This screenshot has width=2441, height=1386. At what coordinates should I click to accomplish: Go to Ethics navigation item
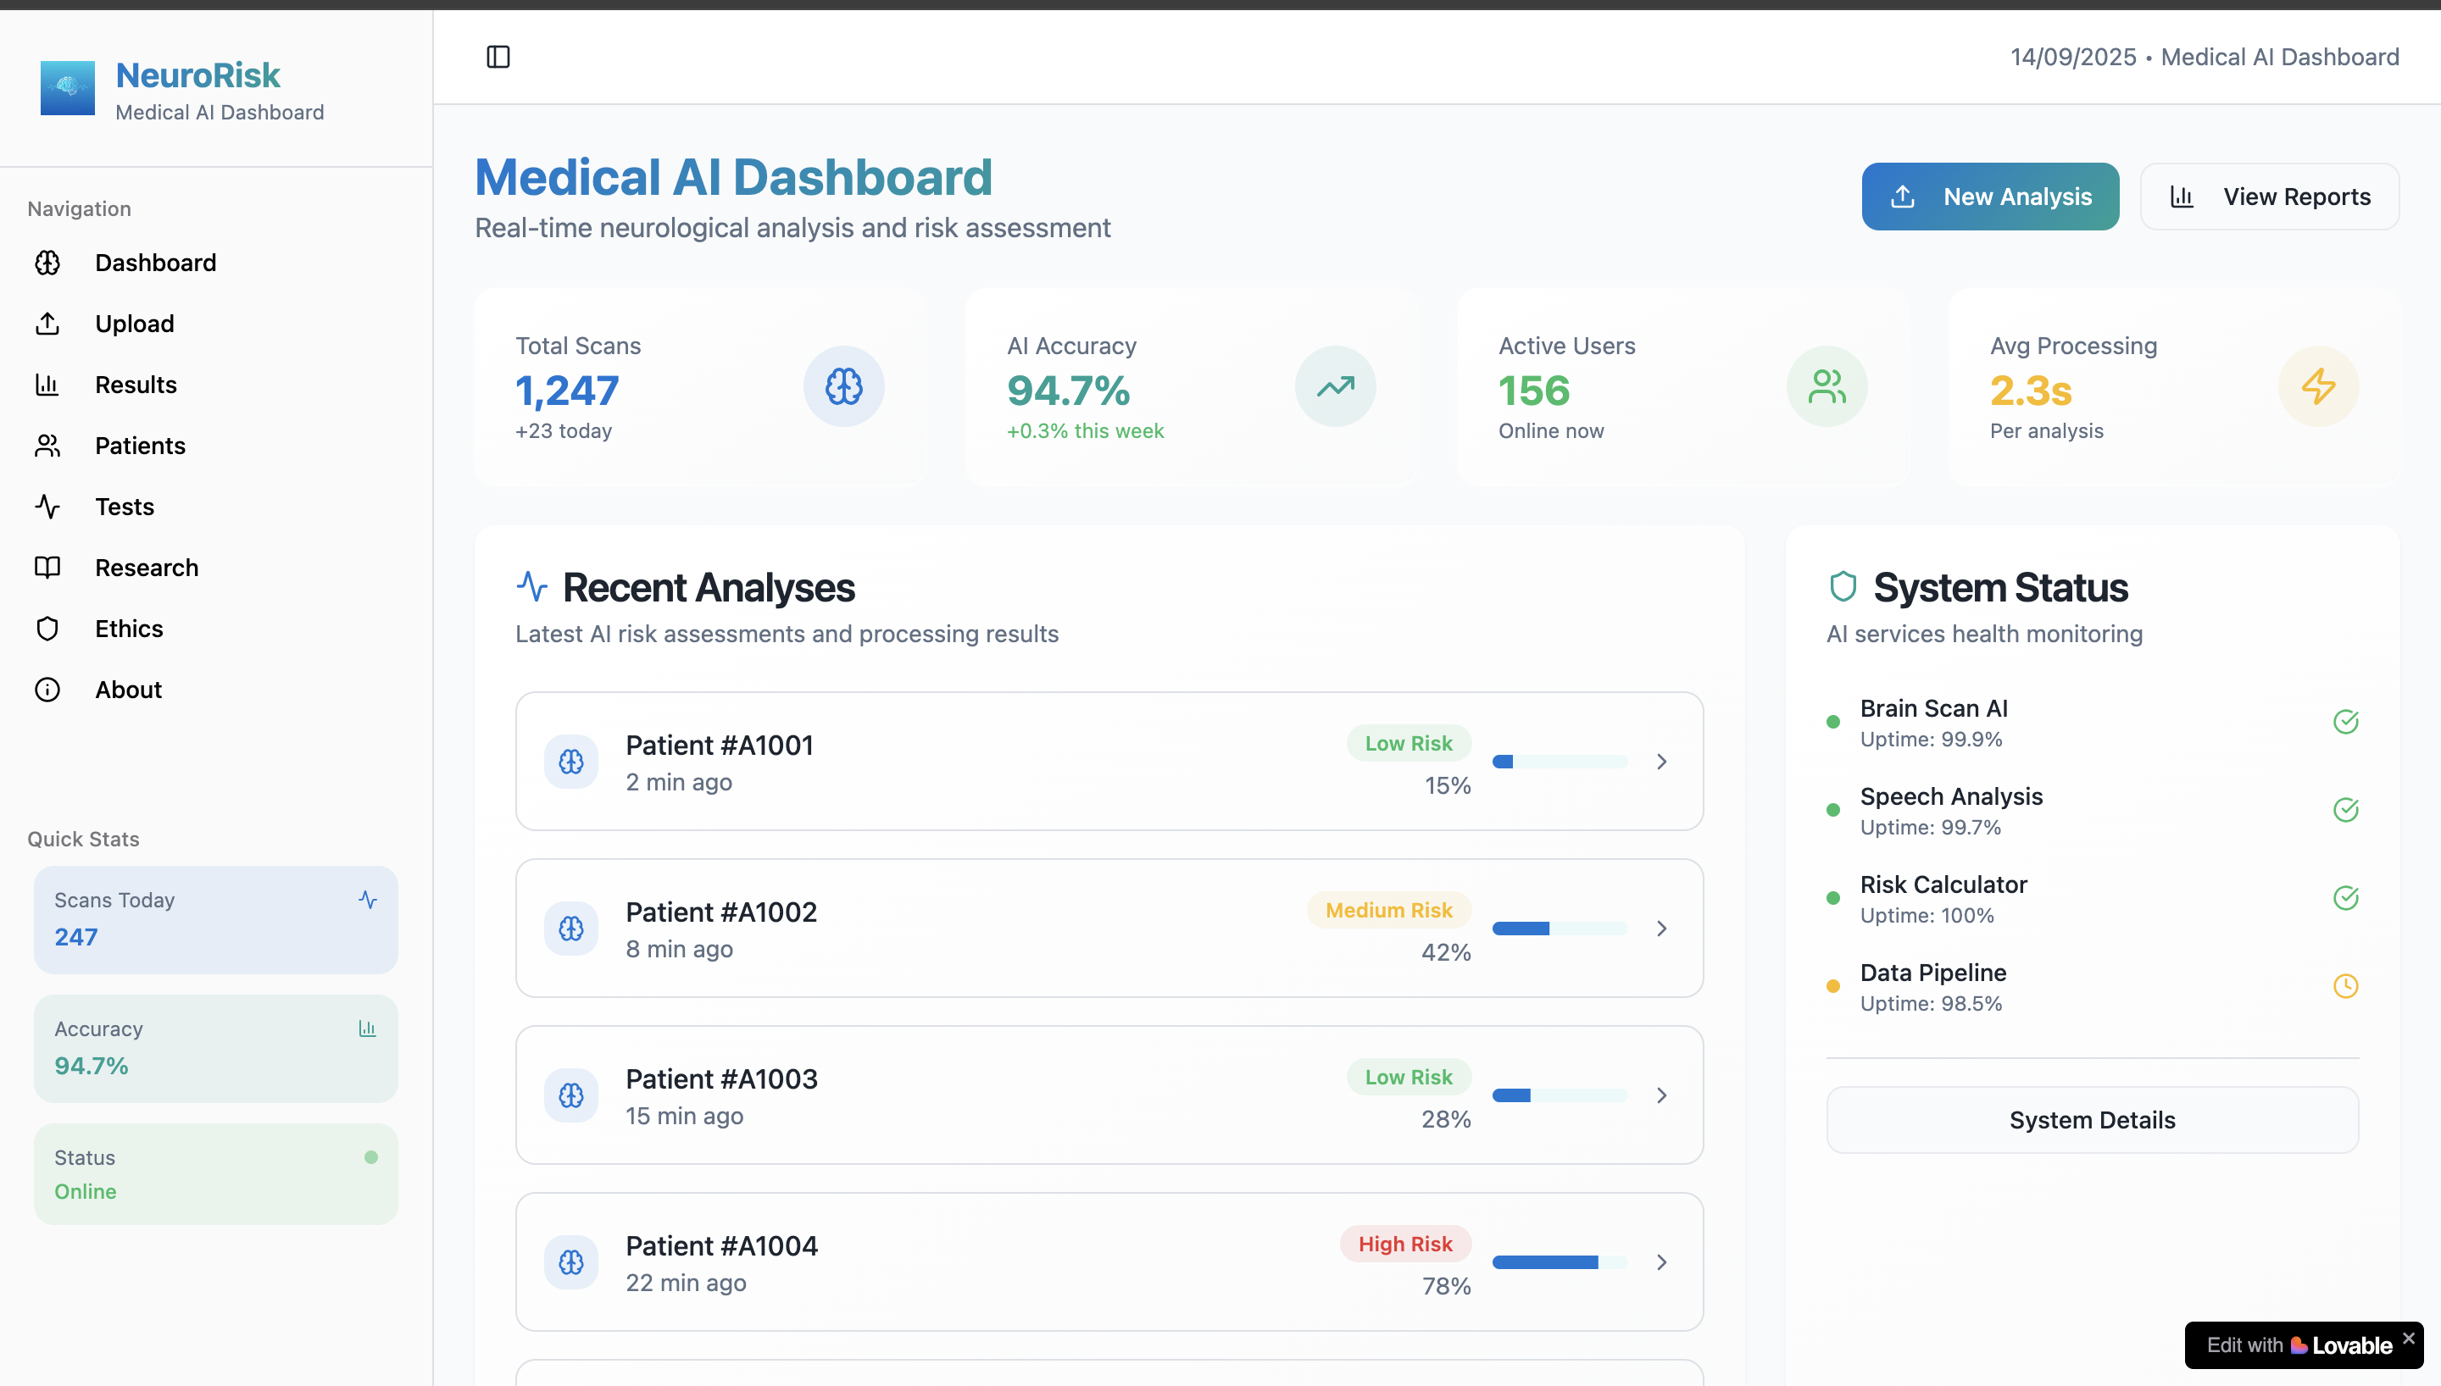click(129, 629)
